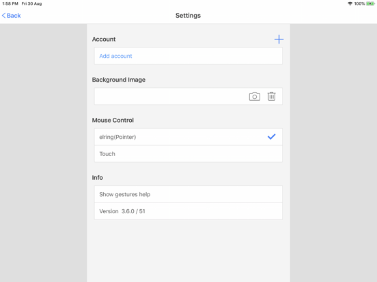Tap the Account section heading
This screenshot has height=282, width=377.
coord(104,39)
